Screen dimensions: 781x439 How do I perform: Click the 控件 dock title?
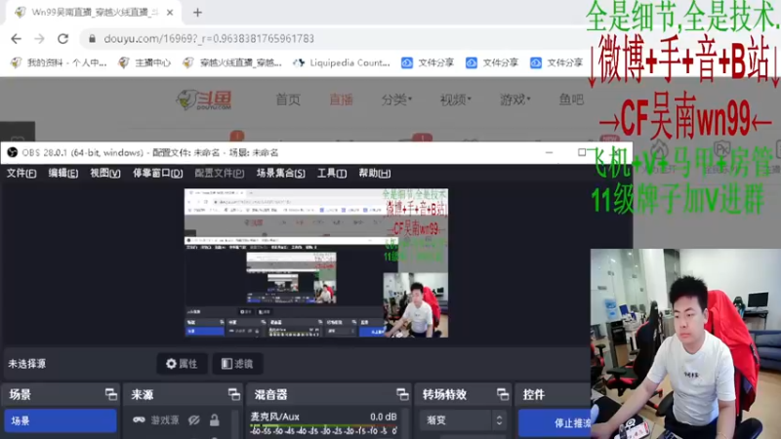tap(533, 395)
